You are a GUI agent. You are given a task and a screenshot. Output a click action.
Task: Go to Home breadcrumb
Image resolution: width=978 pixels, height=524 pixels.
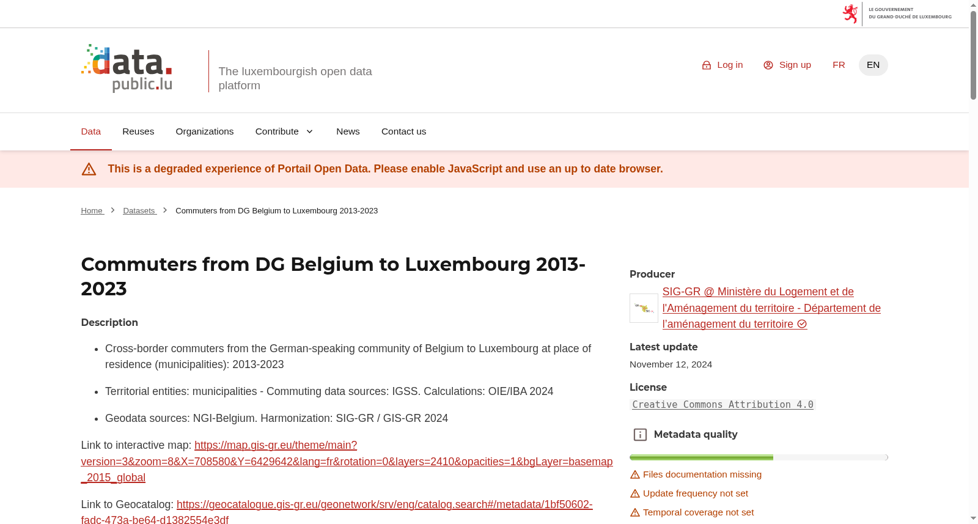(92, 211)
